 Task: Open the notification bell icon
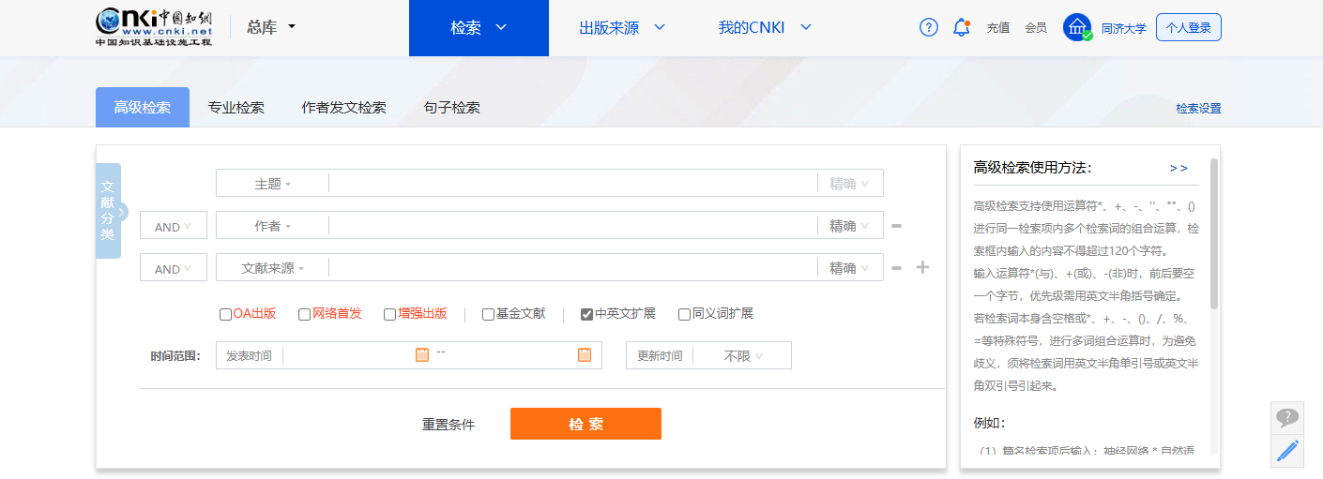(961, 27)
